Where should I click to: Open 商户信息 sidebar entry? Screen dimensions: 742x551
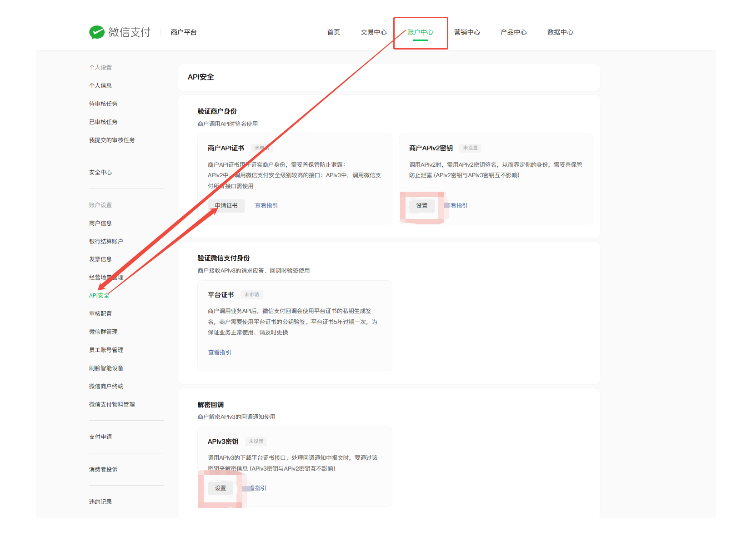(x=100, y=223)
